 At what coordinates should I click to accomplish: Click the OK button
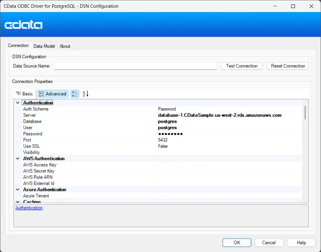point(237,242)
